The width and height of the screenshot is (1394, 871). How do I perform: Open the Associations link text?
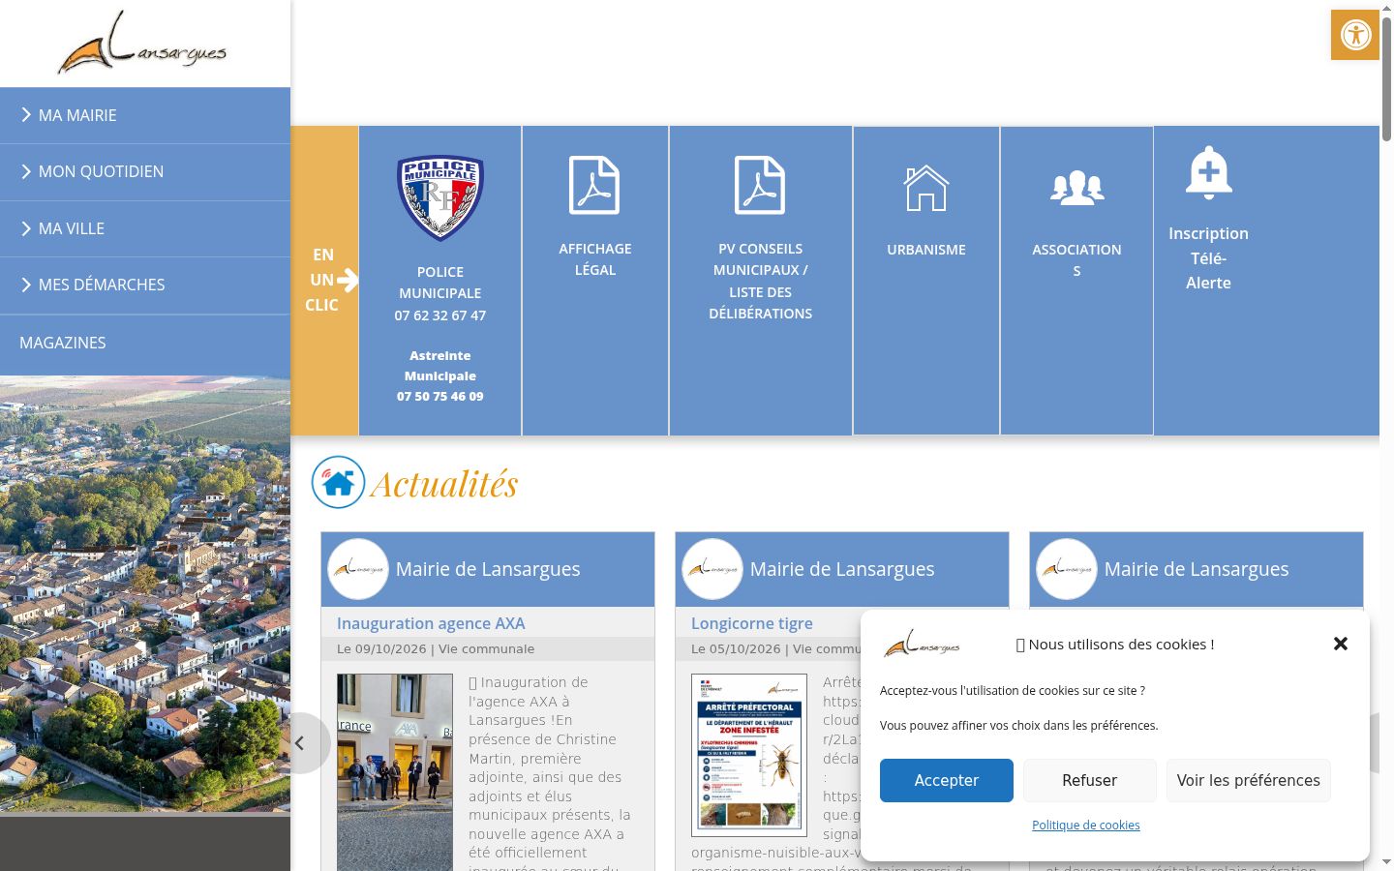[x=1076, y=260]
